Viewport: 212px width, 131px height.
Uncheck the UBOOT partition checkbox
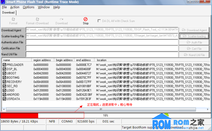coord(4,73)
